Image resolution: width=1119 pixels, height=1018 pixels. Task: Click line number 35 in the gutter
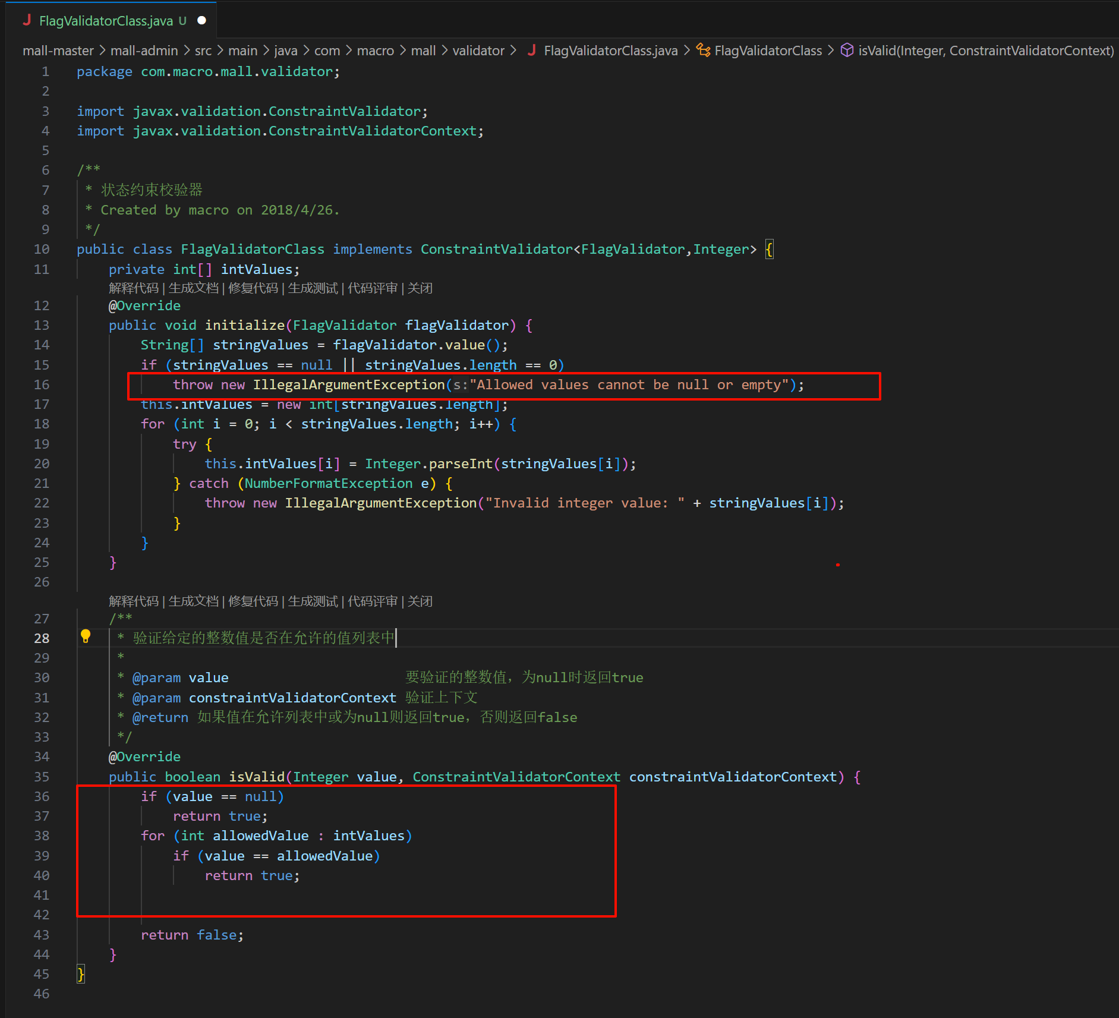tap(42, 777)
